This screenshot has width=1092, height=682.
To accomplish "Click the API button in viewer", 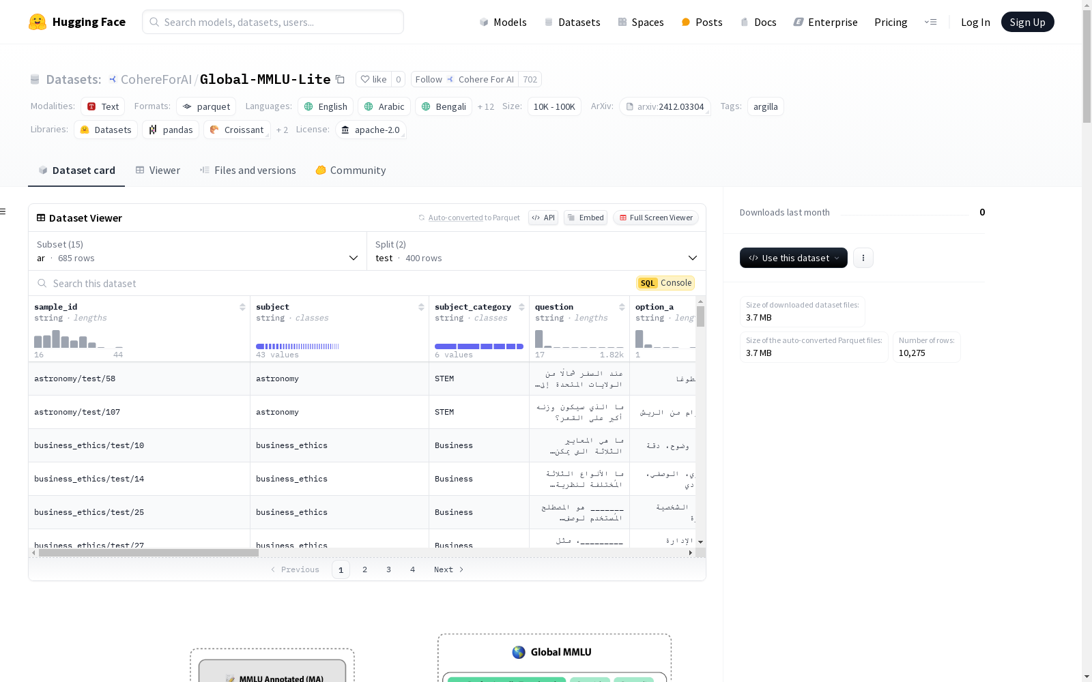I will tap(543, 218).
